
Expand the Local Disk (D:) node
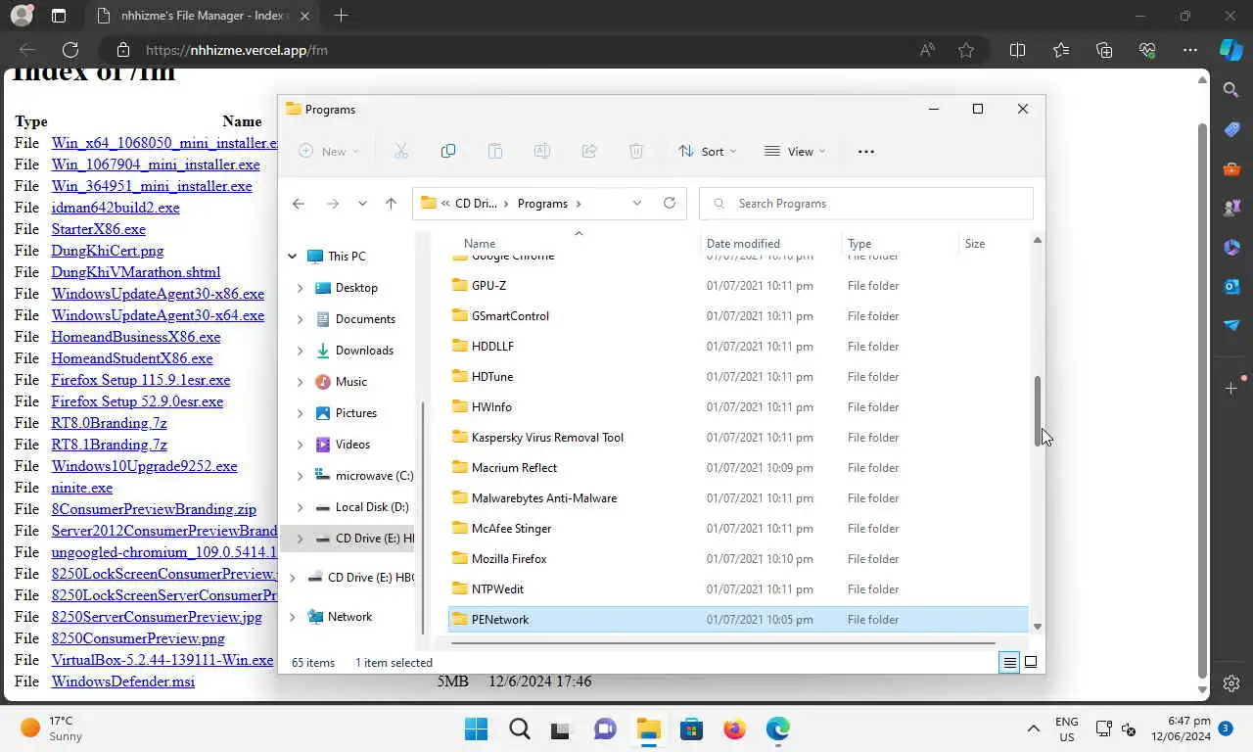300,507
